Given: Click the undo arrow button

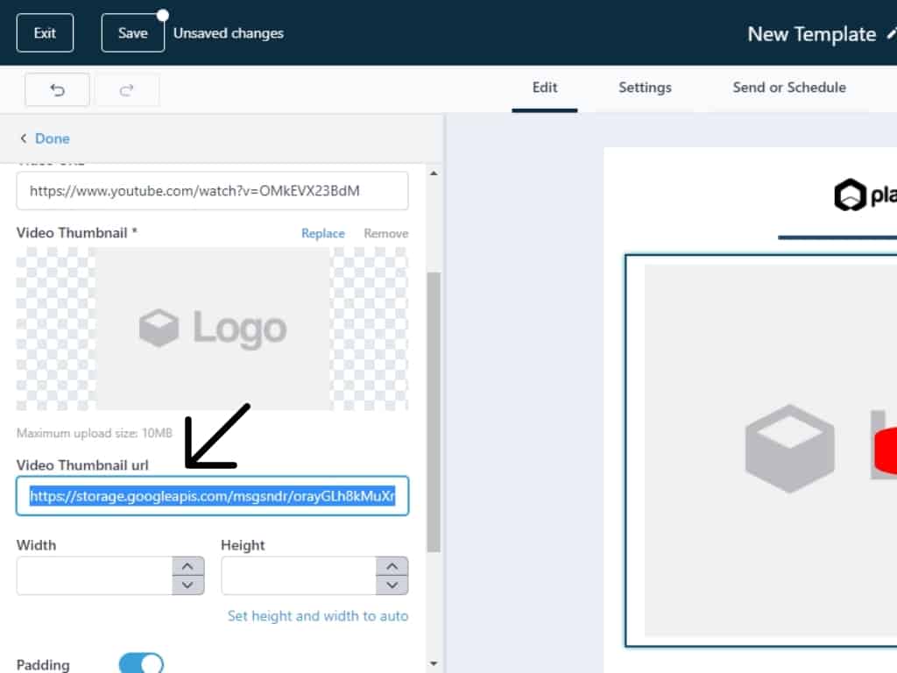Looking at the screenshot, I should tap(57, 89).
